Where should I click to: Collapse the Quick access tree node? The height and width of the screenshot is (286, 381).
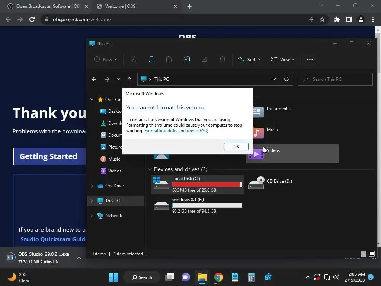(92, 99)
